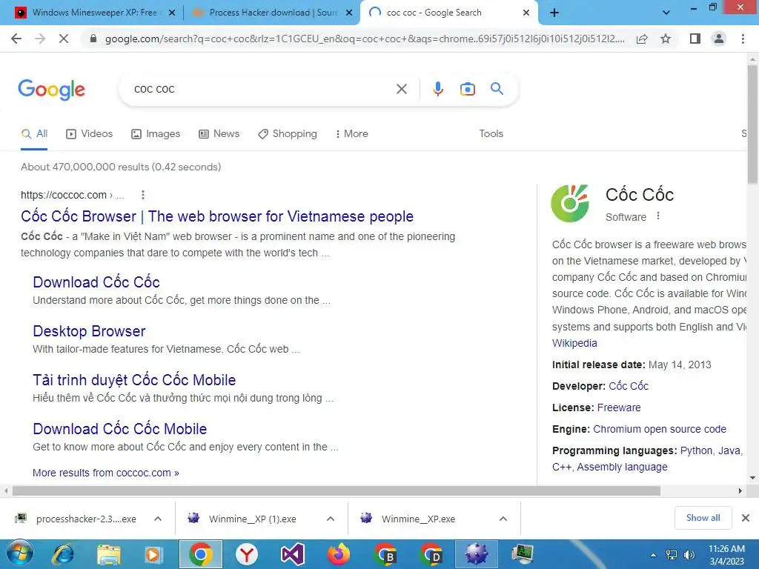Open Download Cốc Cốc Mobile link
The width and height of the screenshot is (759, 569).
(119, 429)
